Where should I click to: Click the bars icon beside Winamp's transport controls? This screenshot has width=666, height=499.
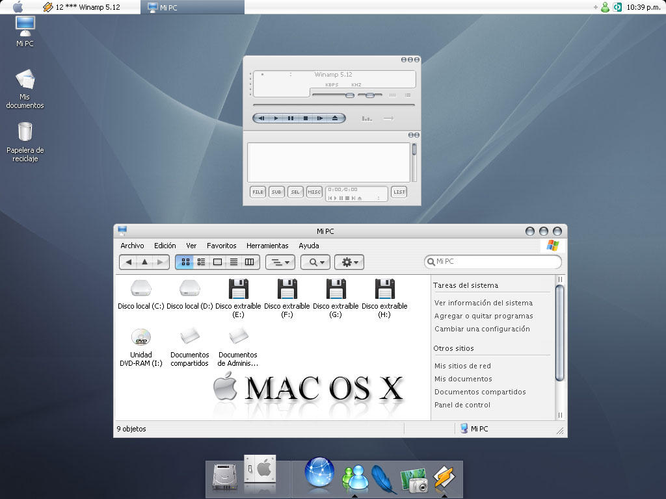pos(367,118)
